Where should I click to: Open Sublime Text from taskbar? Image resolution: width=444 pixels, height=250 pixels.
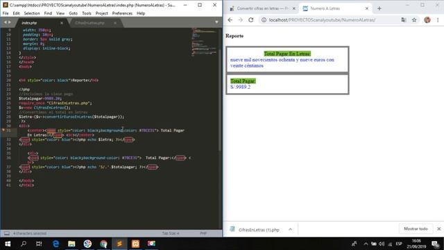[119, 244]
